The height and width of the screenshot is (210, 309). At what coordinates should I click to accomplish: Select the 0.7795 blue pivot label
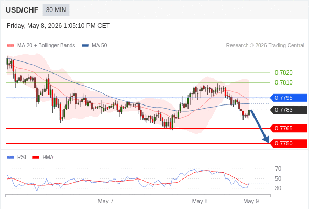point(289,98)
